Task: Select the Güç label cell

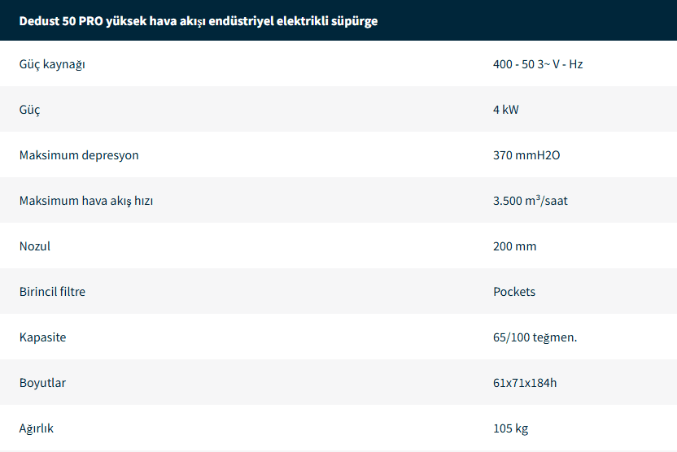Action: pyautogui.click(x=29, y=110)
